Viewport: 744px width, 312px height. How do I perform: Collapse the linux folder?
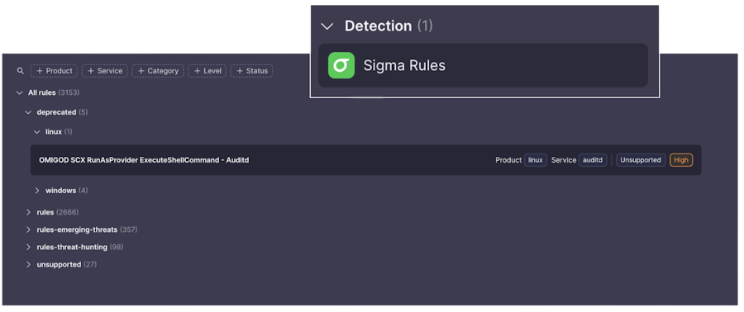click(x=36, y=131)
